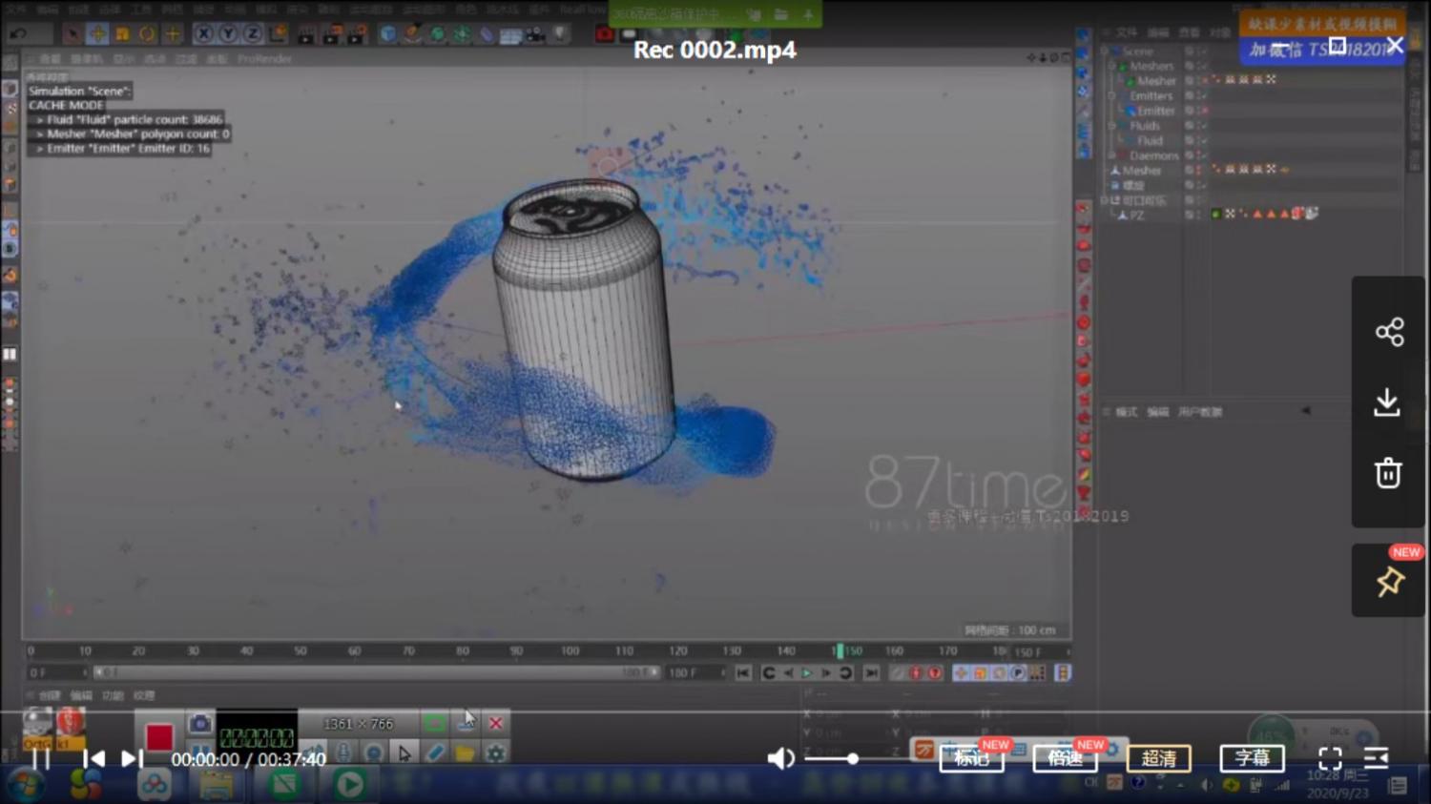
Task: Select the Scale tool in top toolbar
Action: click(122, 34)
